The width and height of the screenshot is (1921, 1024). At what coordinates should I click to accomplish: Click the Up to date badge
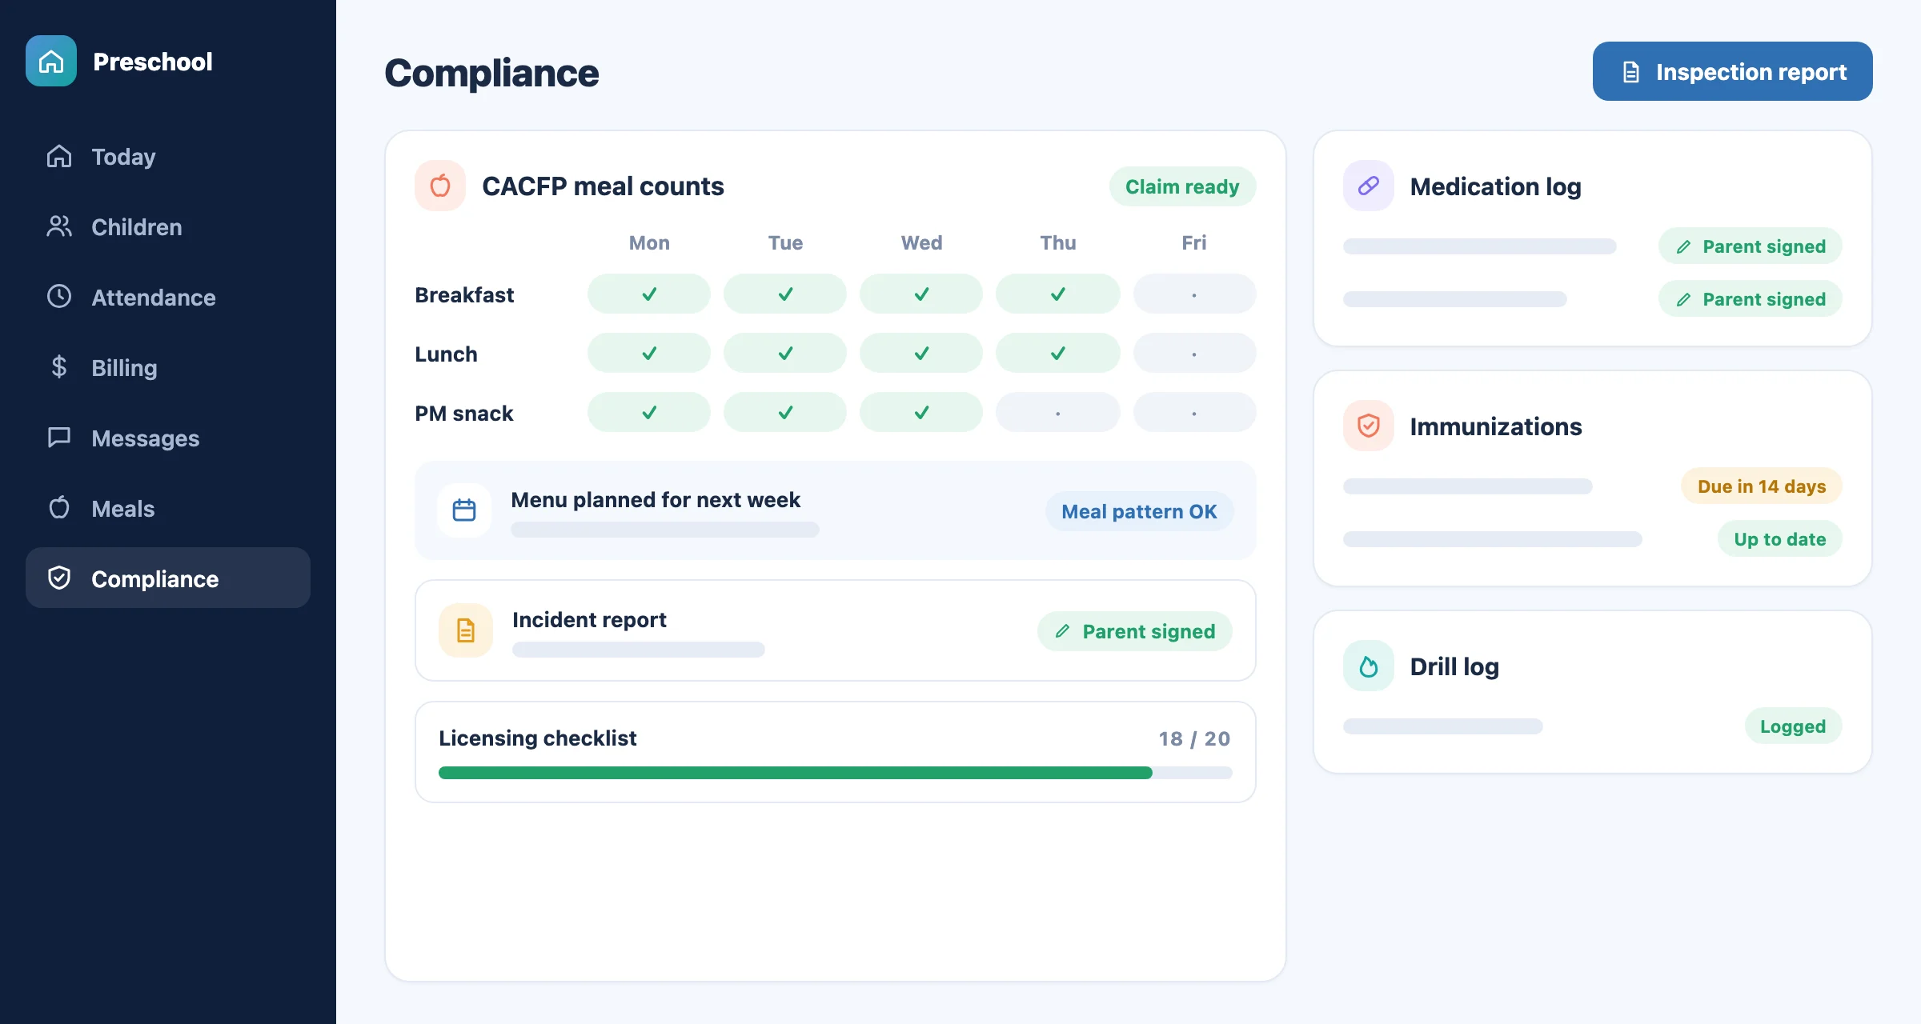tap(1780, 538)
